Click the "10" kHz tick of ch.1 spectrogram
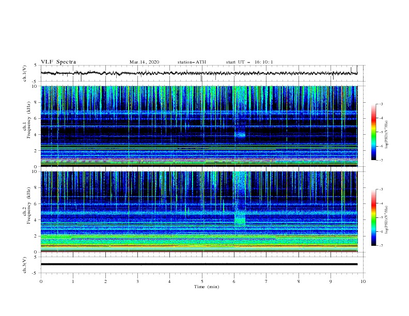This screenshot has height=316, width=409. point(35,86)
